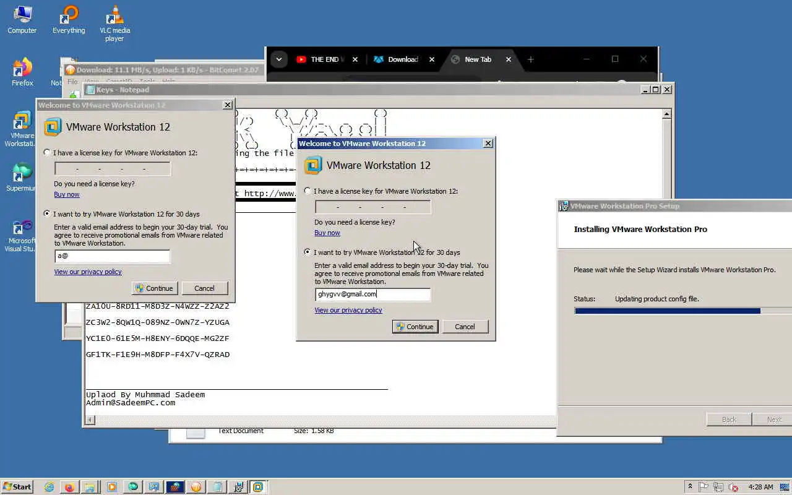Open the Computer desktop icon
Screen dimensions: 792x495
(22, 20)
